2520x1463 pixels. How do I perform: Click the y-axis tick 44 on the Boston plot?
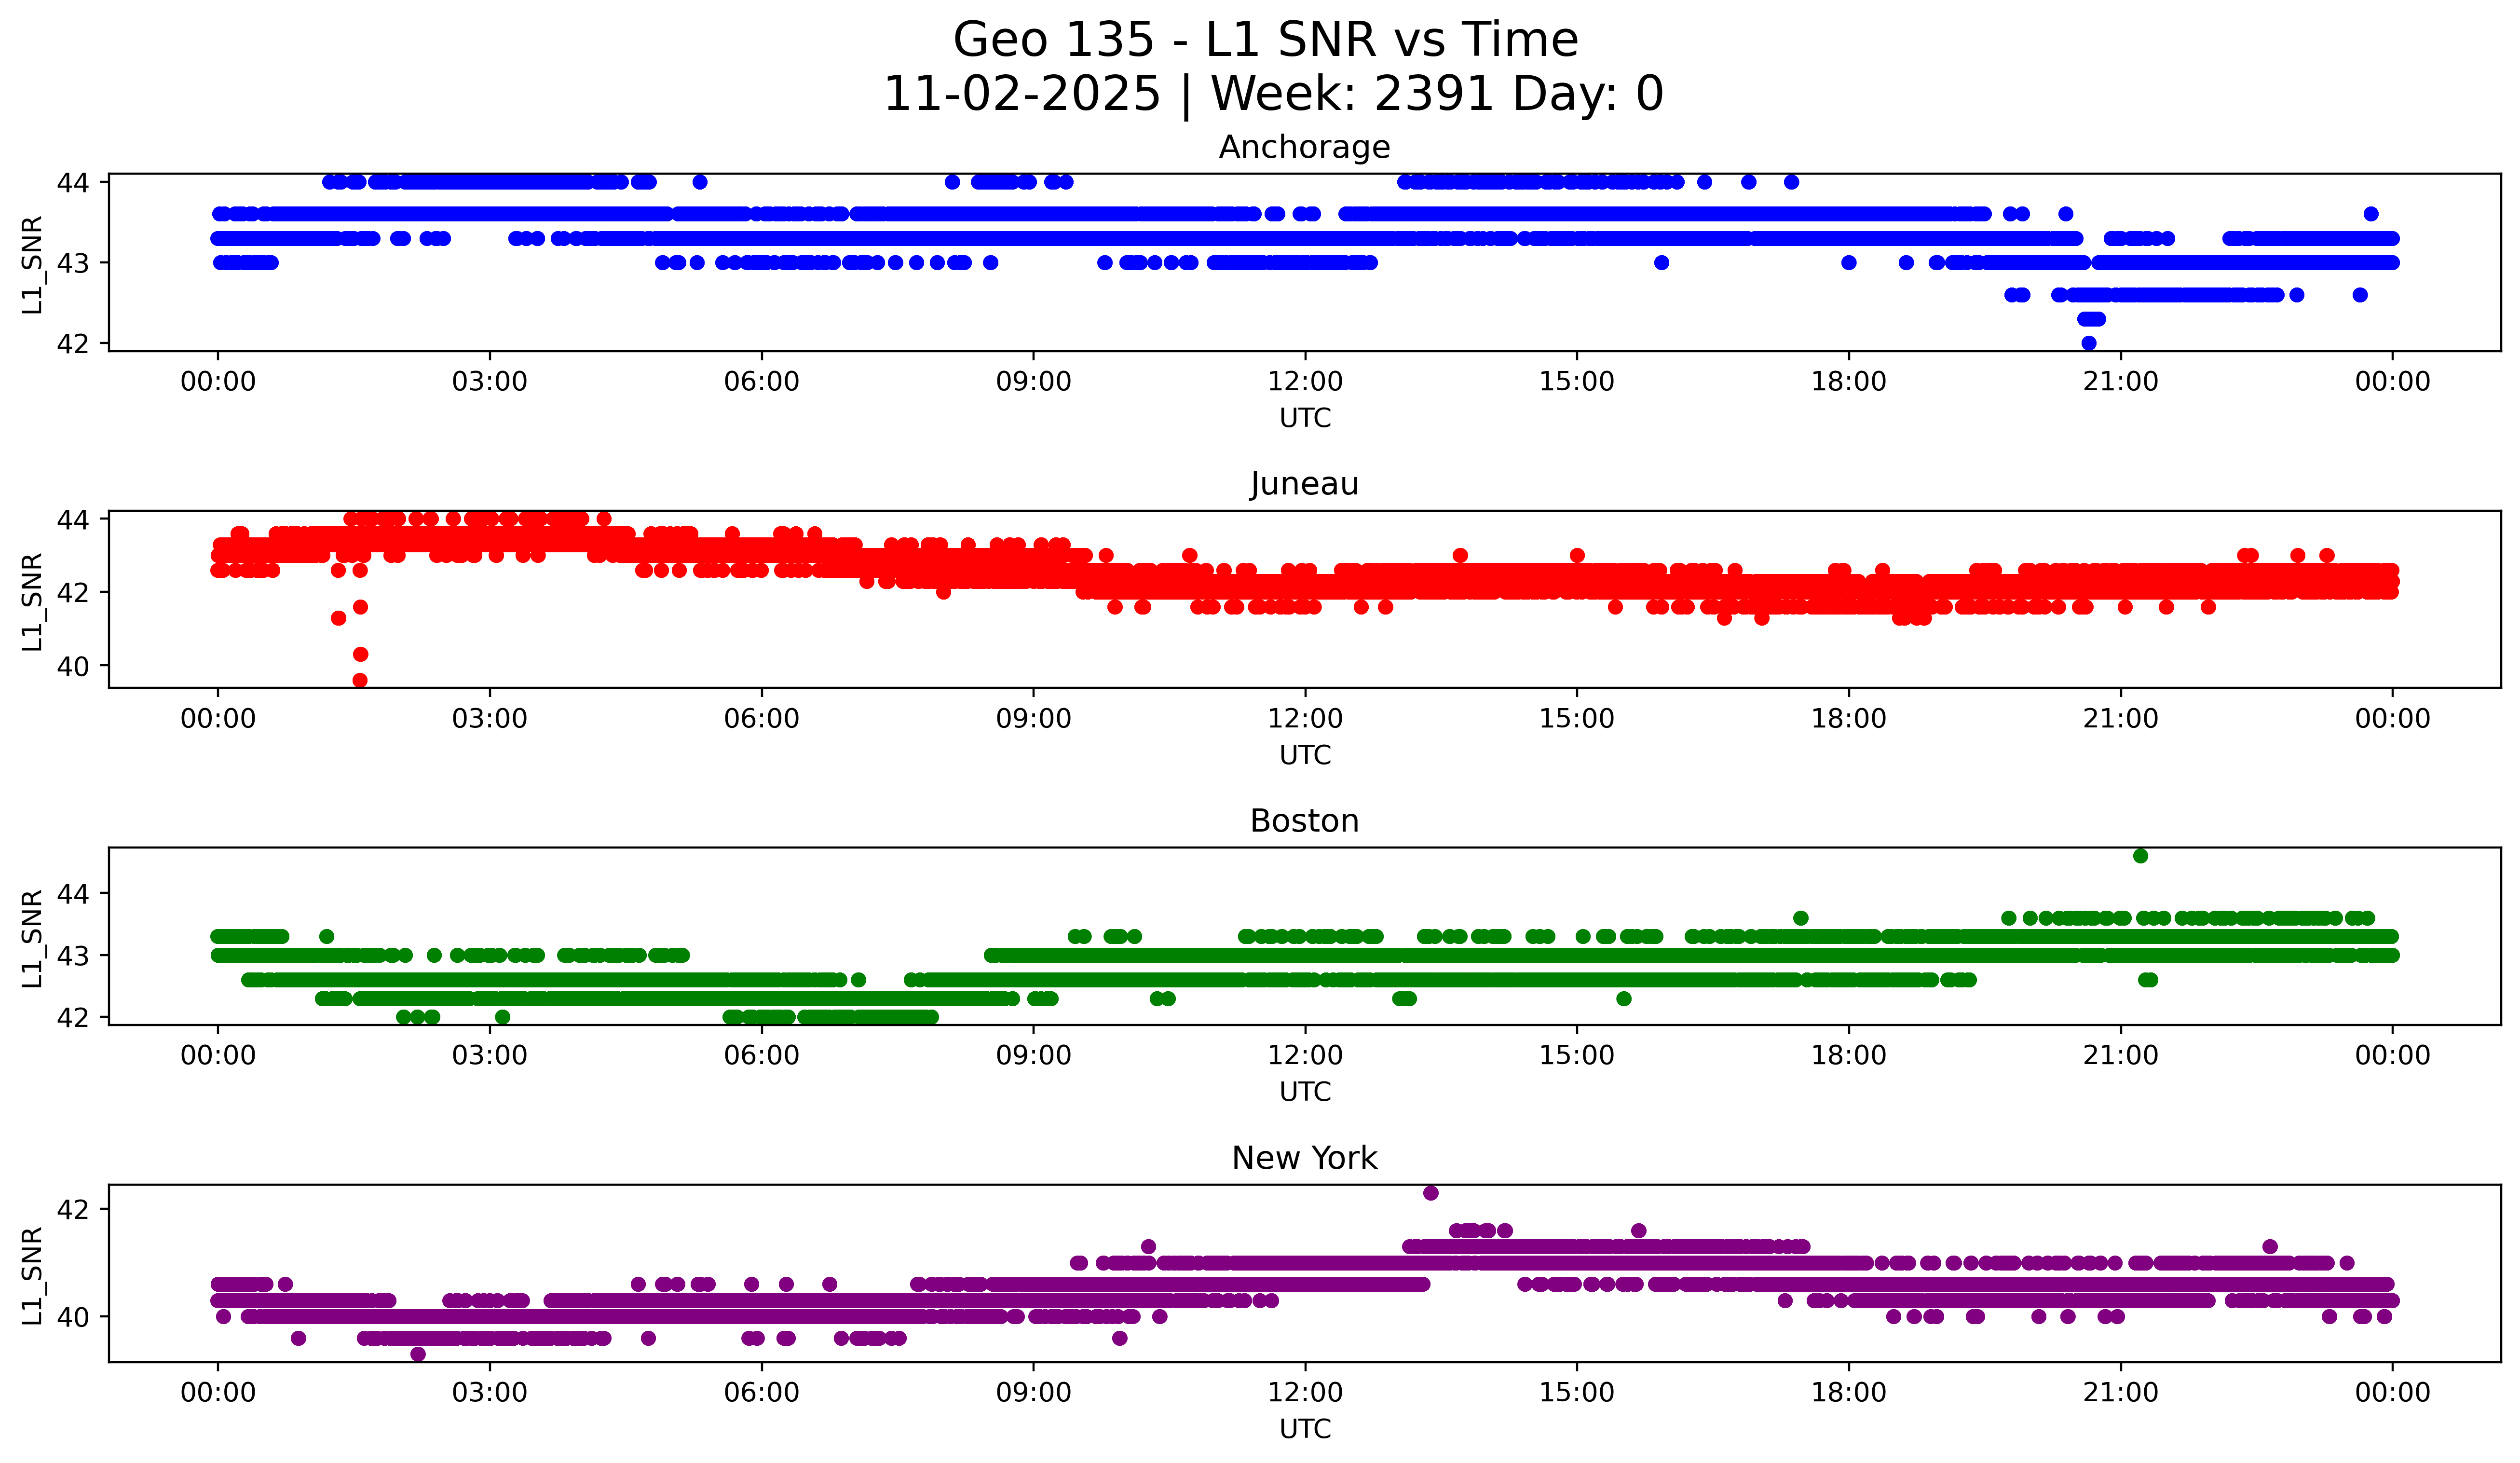[x=73, y=894]
